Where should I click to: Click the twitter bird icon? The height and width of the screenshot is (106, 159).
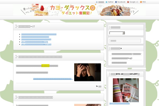[x=107, y=2]
